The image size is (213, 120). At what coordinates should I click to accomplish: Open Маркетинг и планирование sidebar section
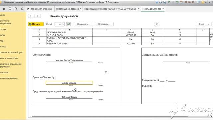pyautogui.click(x=6, y=22)
